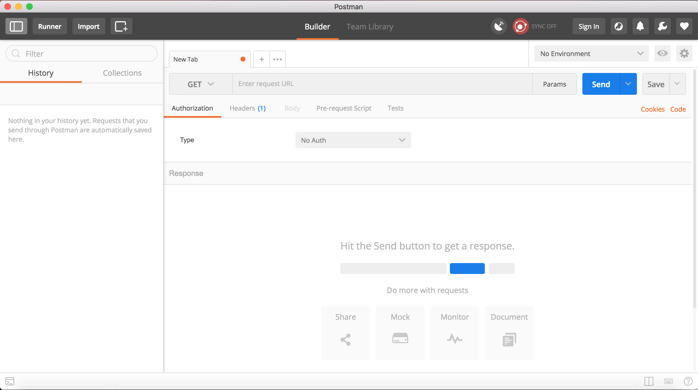Open the browse globe icon
Viewport: 698px width, 390px height.
click(619, 26)
